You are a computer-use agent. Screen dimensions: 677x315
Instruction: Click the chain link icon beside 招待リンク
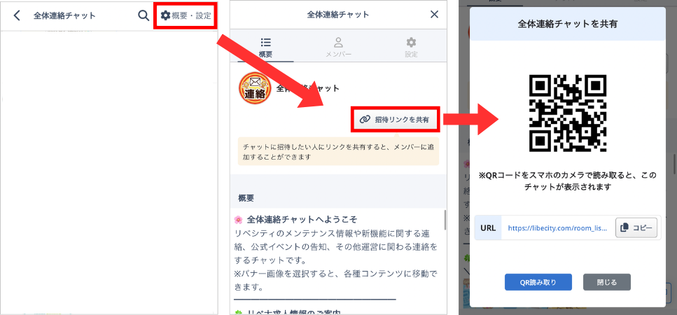365,120
